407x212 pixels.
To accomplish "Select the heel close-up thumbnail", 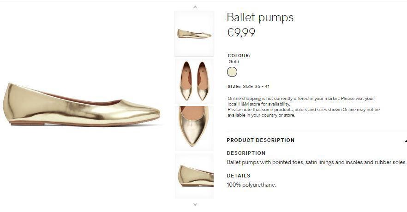I will point(194,176).
